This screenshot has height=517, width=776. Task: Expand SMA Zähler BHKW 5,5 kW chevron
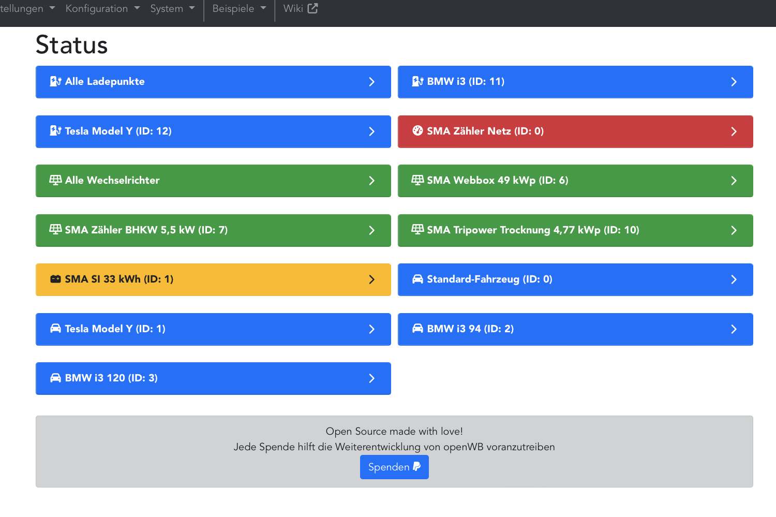click(371, 230)
